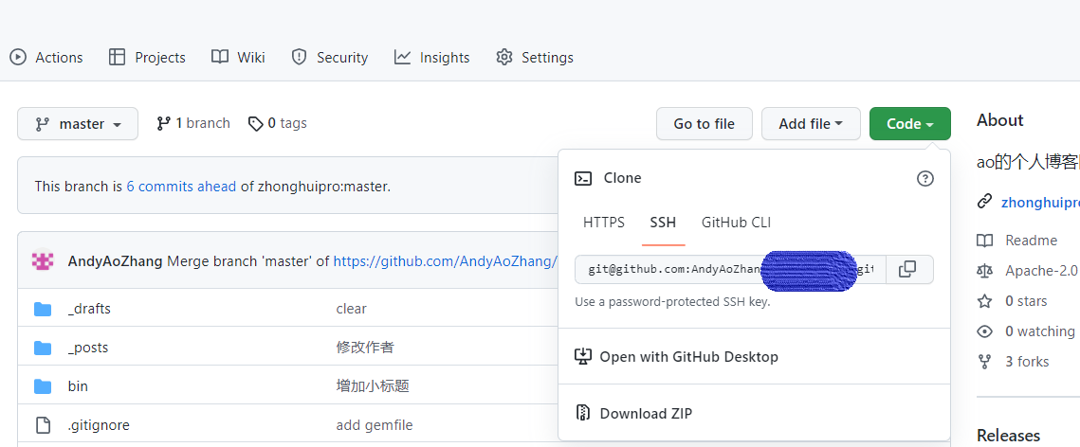Open the Releases heading link

(1008, 436)
